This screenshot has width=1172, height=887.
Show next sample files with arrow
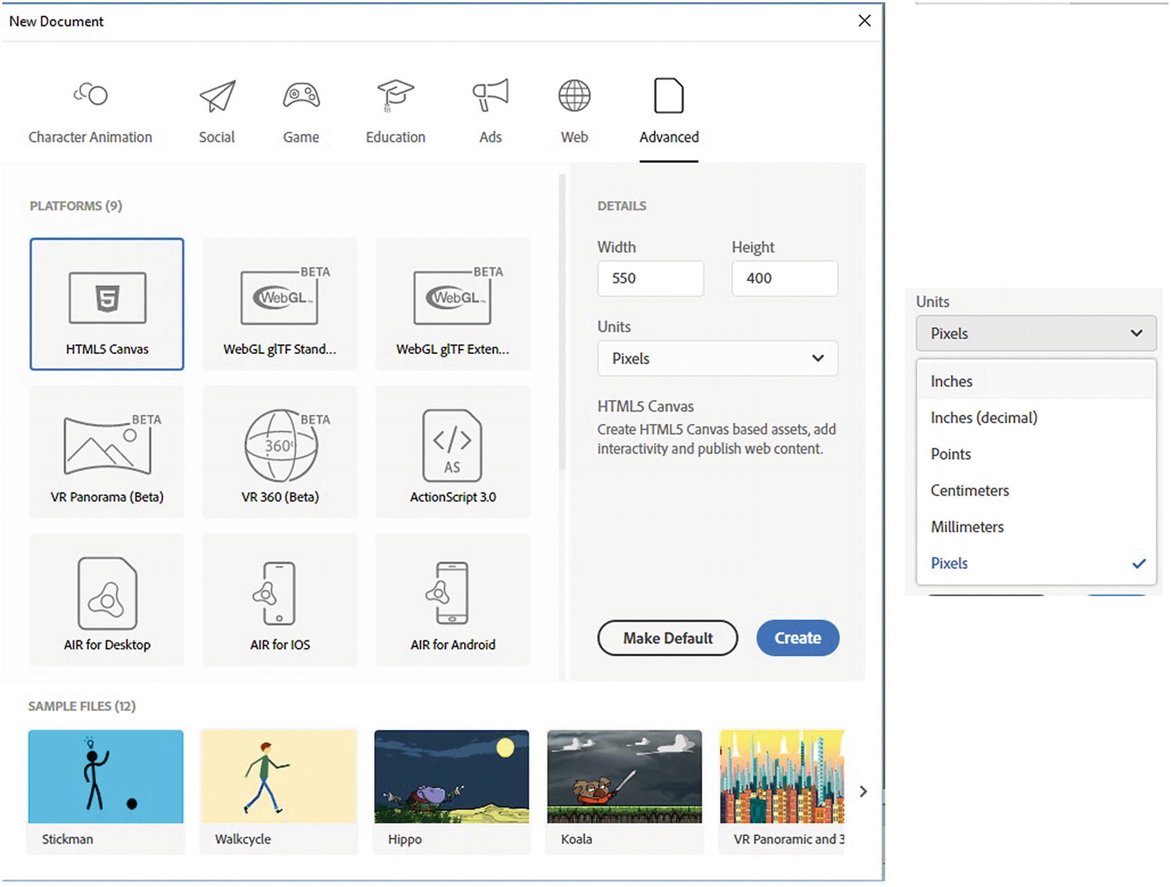tap(863, 791)
